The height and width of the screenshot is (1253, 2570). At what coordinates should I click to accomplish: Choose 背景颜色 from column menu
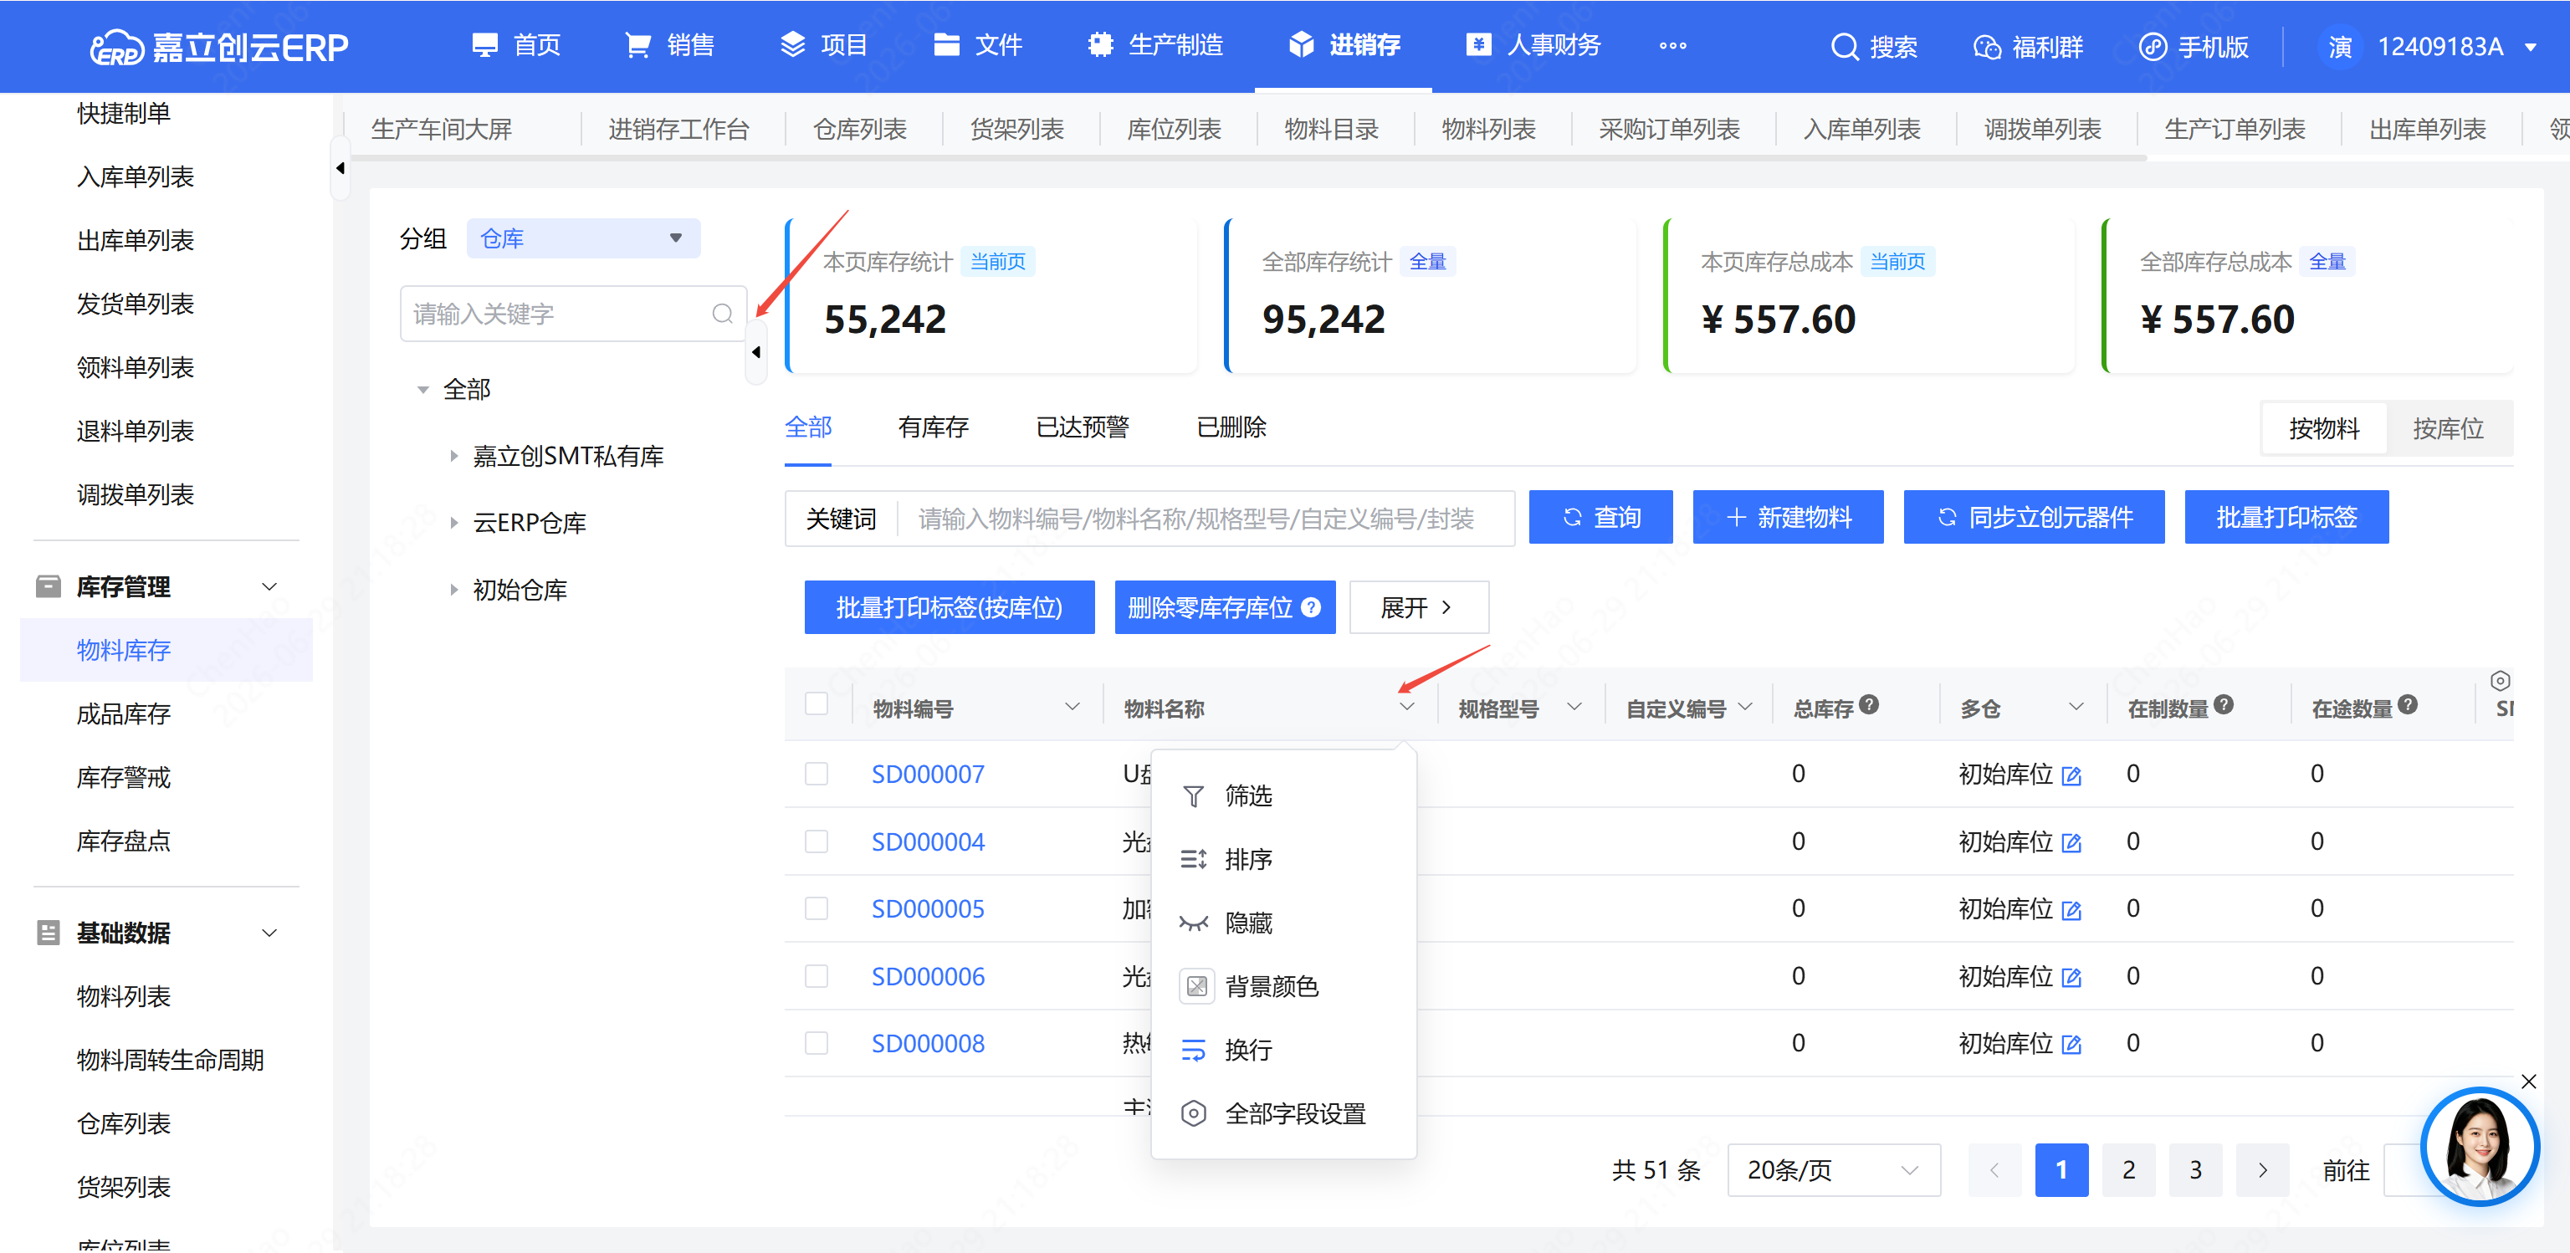1284,988
